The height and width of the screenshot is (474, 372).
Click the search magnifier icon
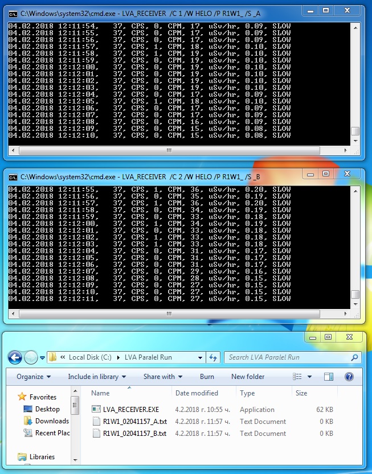354,357
